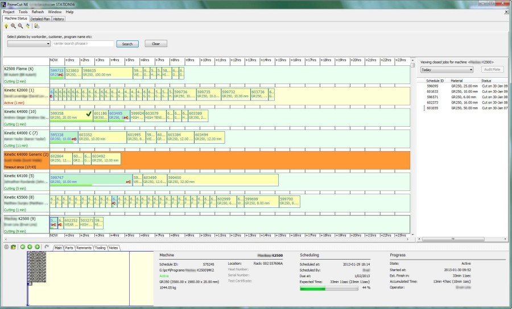Select closed job 602373 in the list

click(432, 103)
